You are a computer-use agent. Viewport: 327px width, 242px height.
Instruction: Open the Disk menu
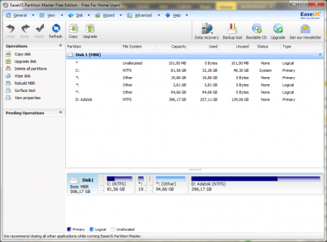point(80,15)
